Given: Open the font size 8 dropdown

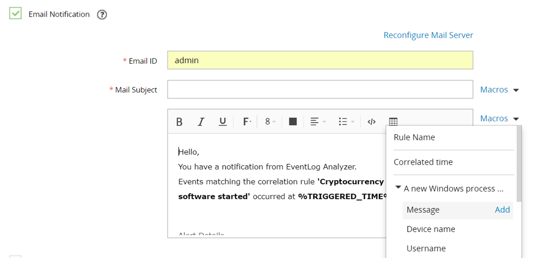Looking at the screenshot, I should pyautogui.click(x=270, y=122).
